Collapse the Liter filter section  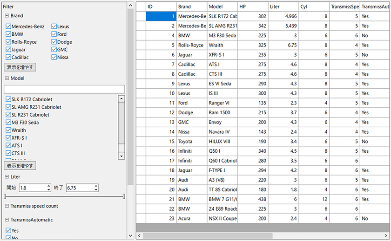tap(7, 177)
